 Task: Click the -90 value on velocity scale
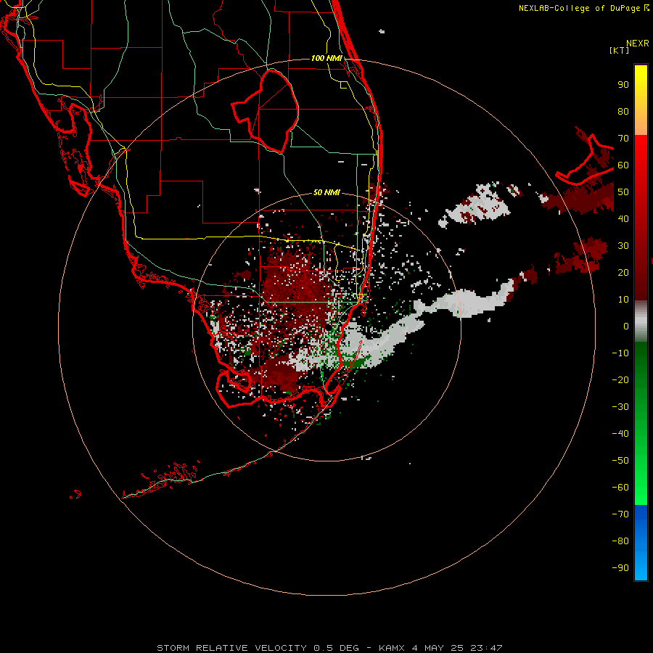(x=620, y=568)
